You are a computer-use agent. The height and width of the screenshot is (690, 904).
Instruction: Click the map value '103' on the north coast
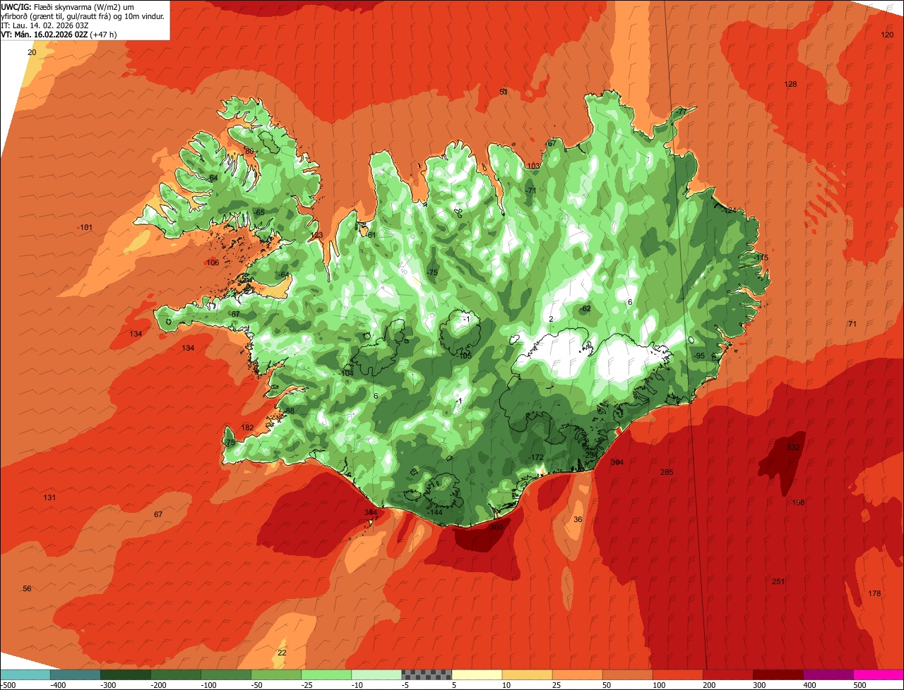[x=533, y=166]
